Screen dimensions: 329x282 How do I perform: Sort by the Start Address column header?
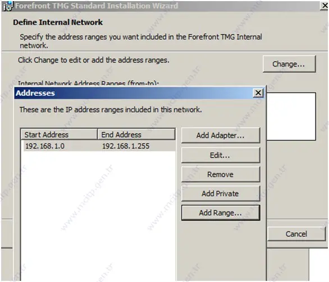59,135
